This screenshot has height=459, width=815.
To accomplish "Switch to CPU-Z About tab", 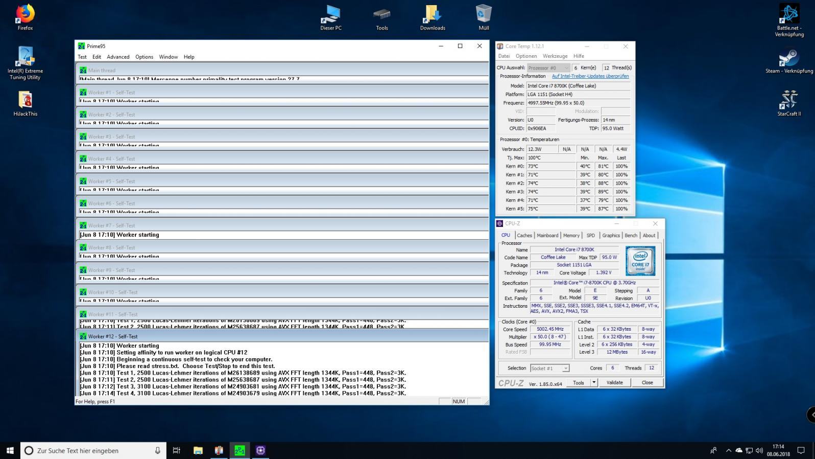I will [649, 235].
